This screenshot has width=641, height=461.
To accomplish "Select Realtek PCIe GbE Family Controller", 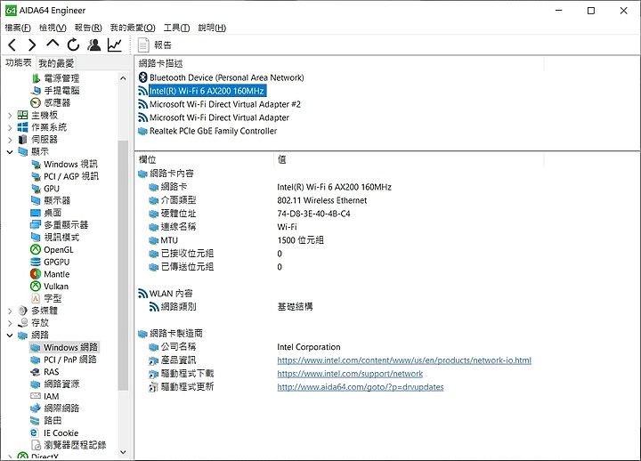I will pyautogui.click(x=213, y=131).
